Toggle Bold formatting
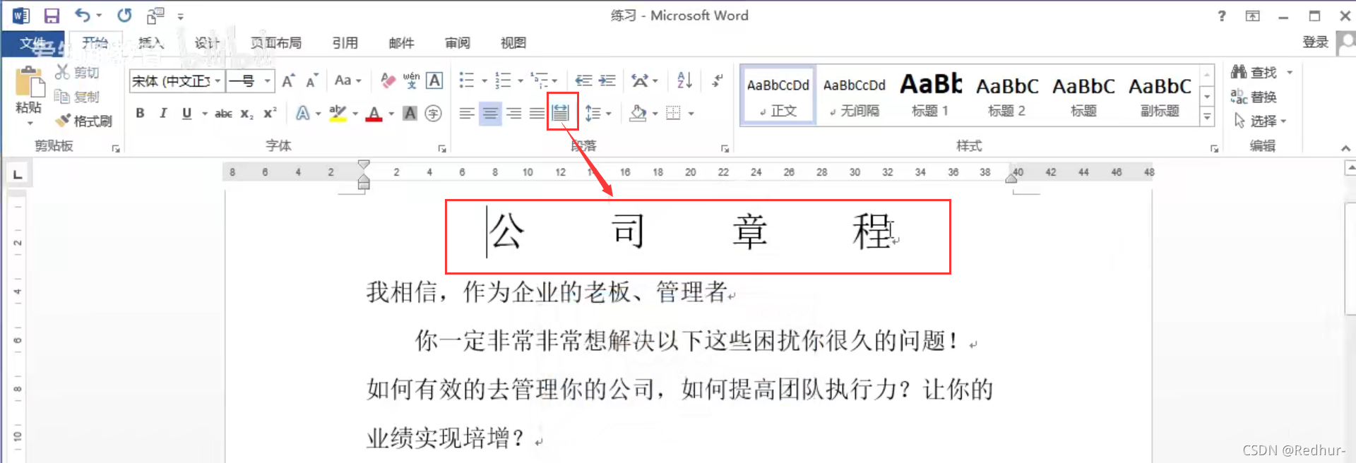This screenshot has width=1356, height=463. click(140, 113)
